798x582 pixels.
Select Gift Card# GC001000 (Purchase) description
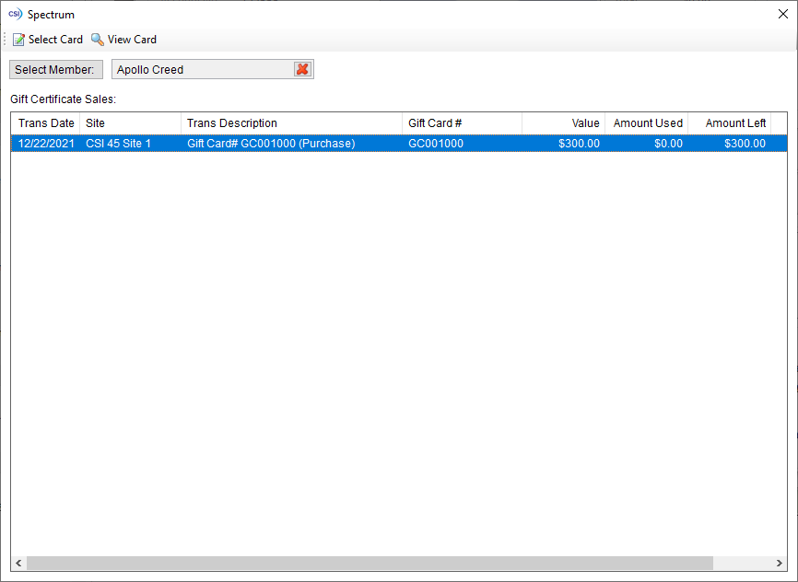coord(291,144)
